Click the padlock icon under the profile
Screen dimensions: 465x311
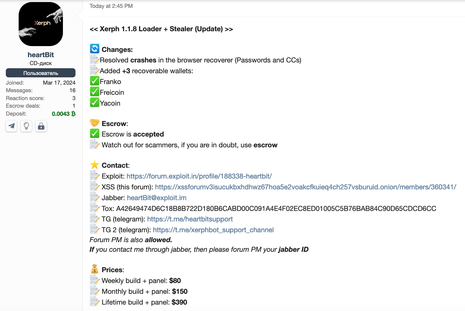pos(41,126)
